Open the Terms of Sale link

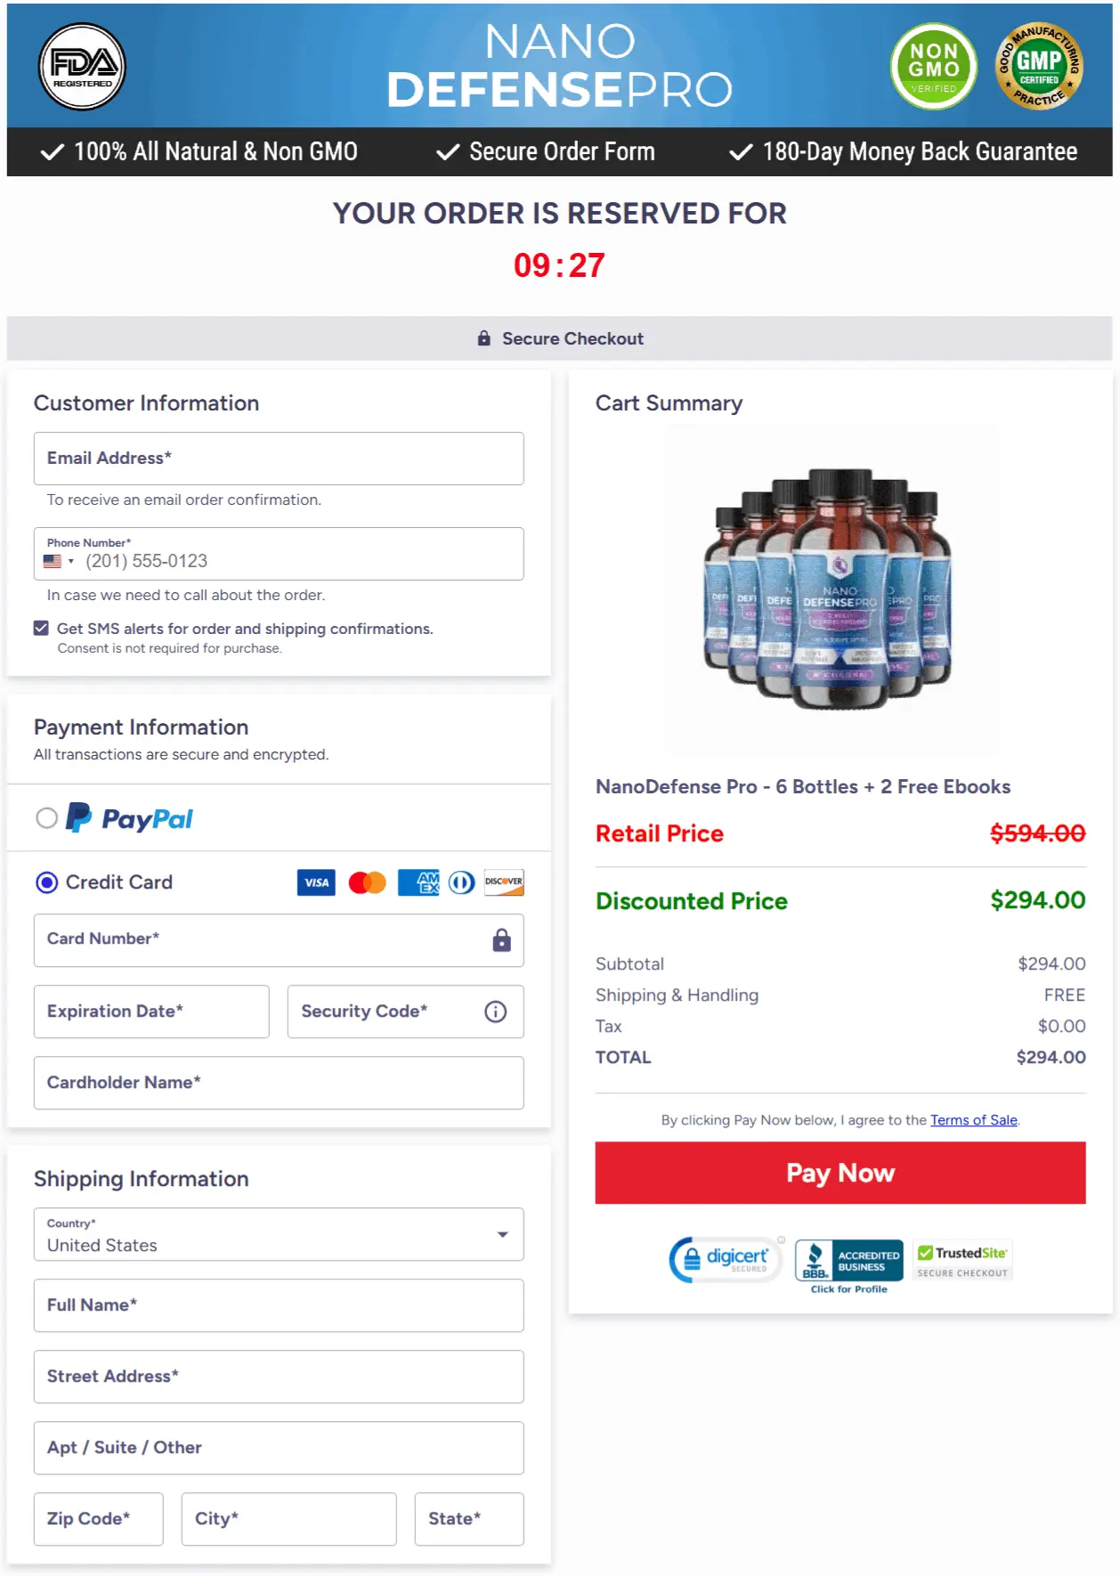(974, 1120)
